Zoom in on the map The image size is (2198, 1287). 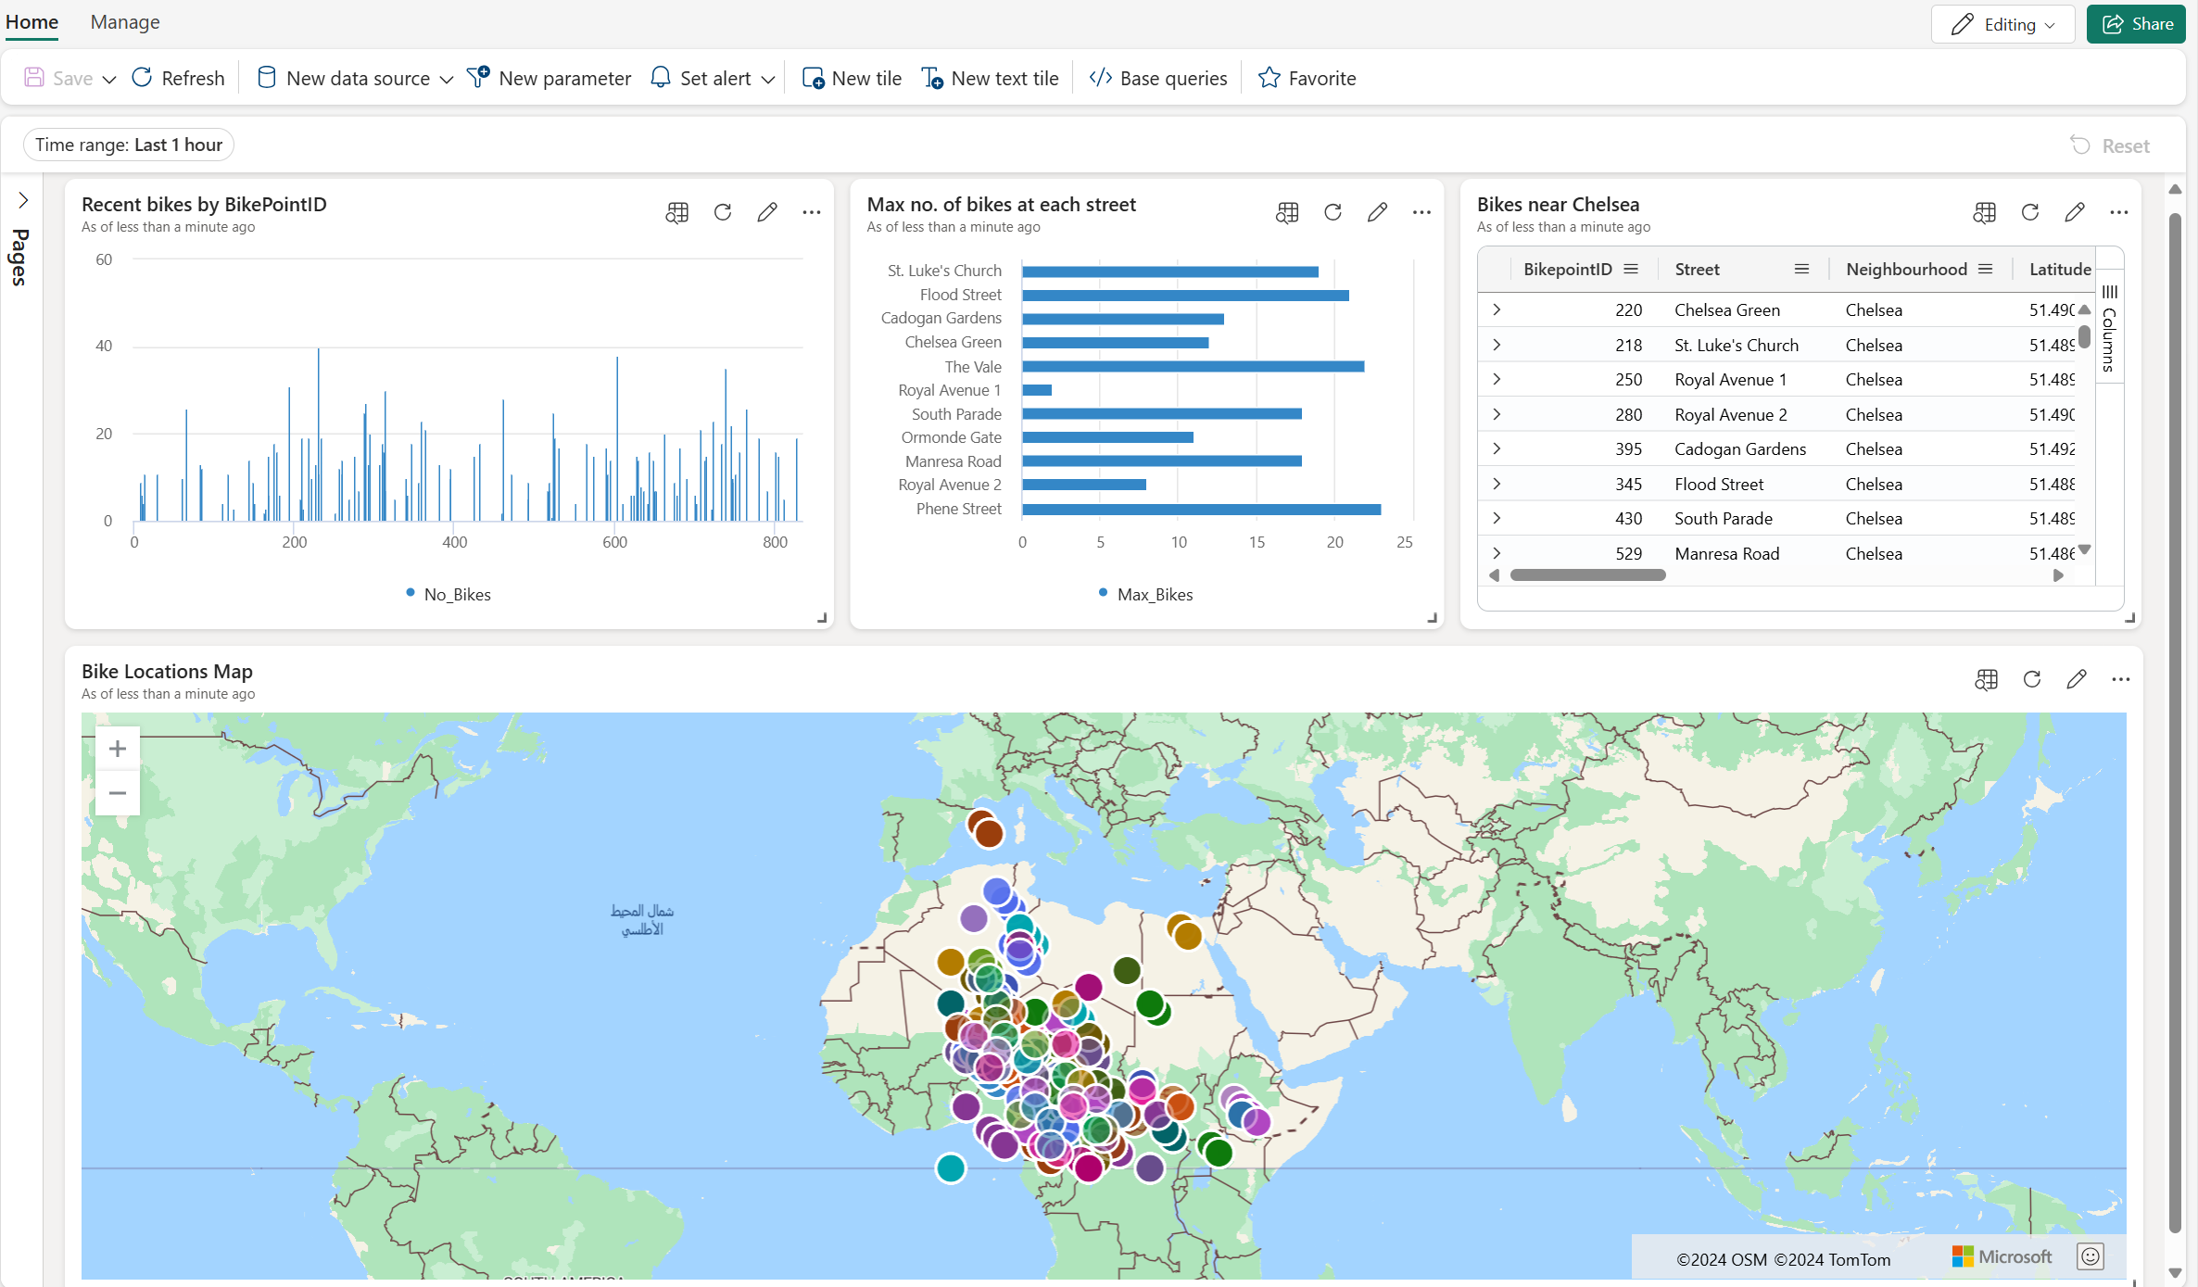[118, 749]
